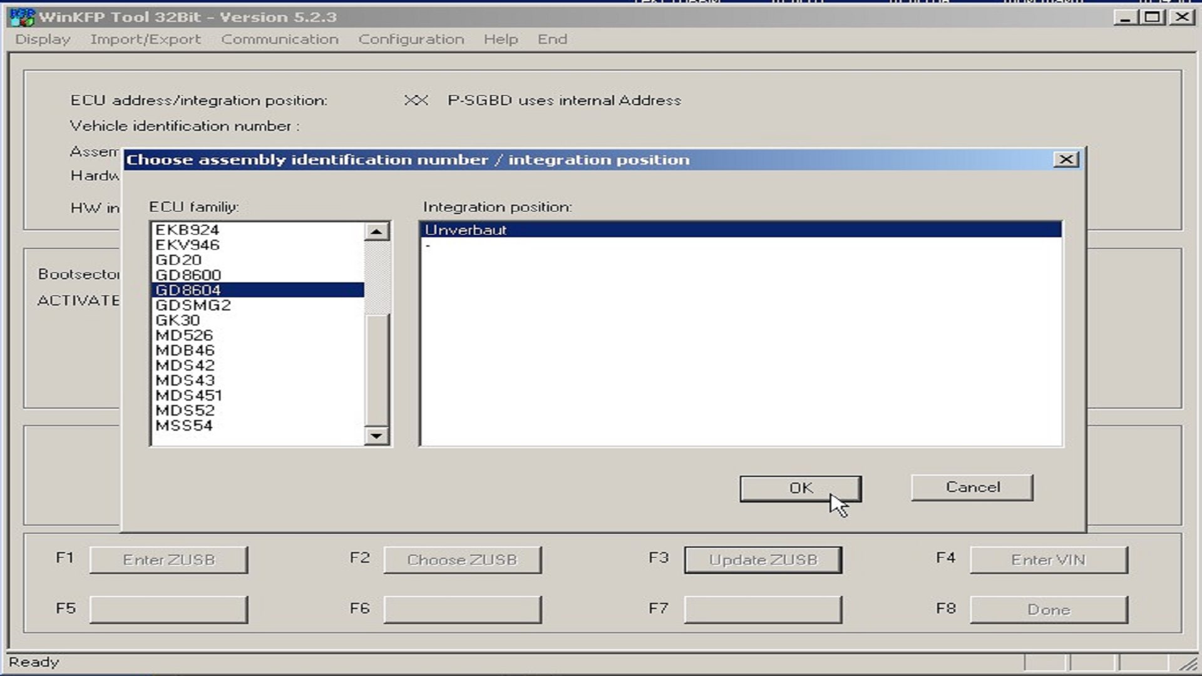Click the F3 Update ZUSB button
1202x676 pixels.
click(x=763, y=560)
